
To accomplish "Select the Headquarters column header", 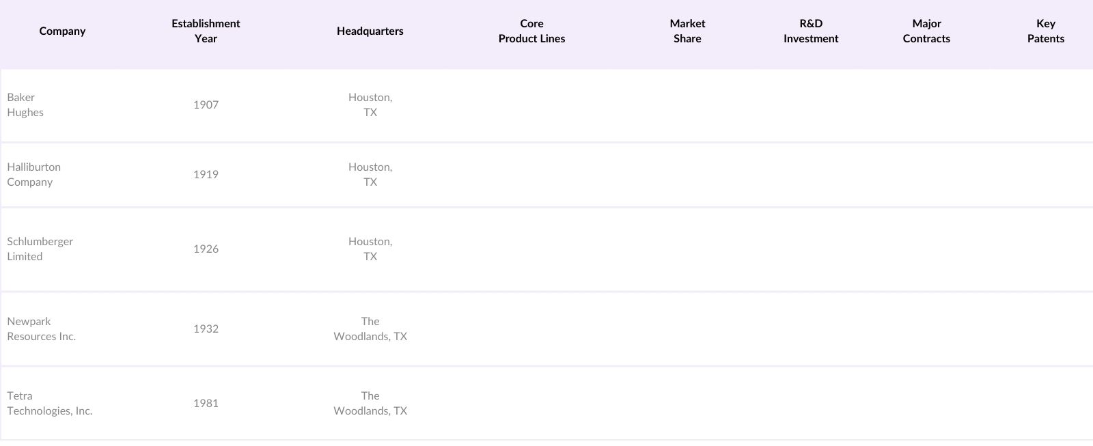I will 370,31.
